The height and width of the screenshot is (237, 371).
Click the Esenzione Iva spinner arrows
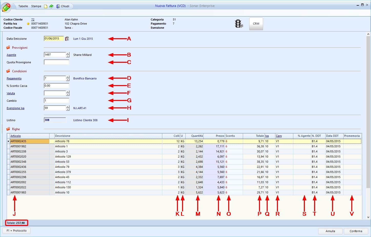click(x=68, y=108)
